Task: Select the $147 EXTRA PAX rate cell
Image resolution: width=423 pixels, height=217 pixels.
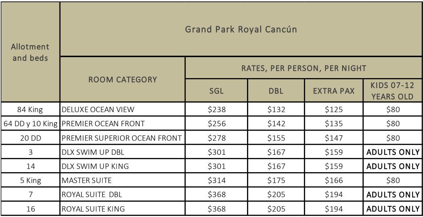Action: coord(334,138)
